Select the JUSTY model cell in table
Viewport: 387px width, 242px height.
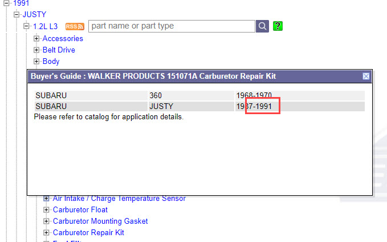point(191,106)
